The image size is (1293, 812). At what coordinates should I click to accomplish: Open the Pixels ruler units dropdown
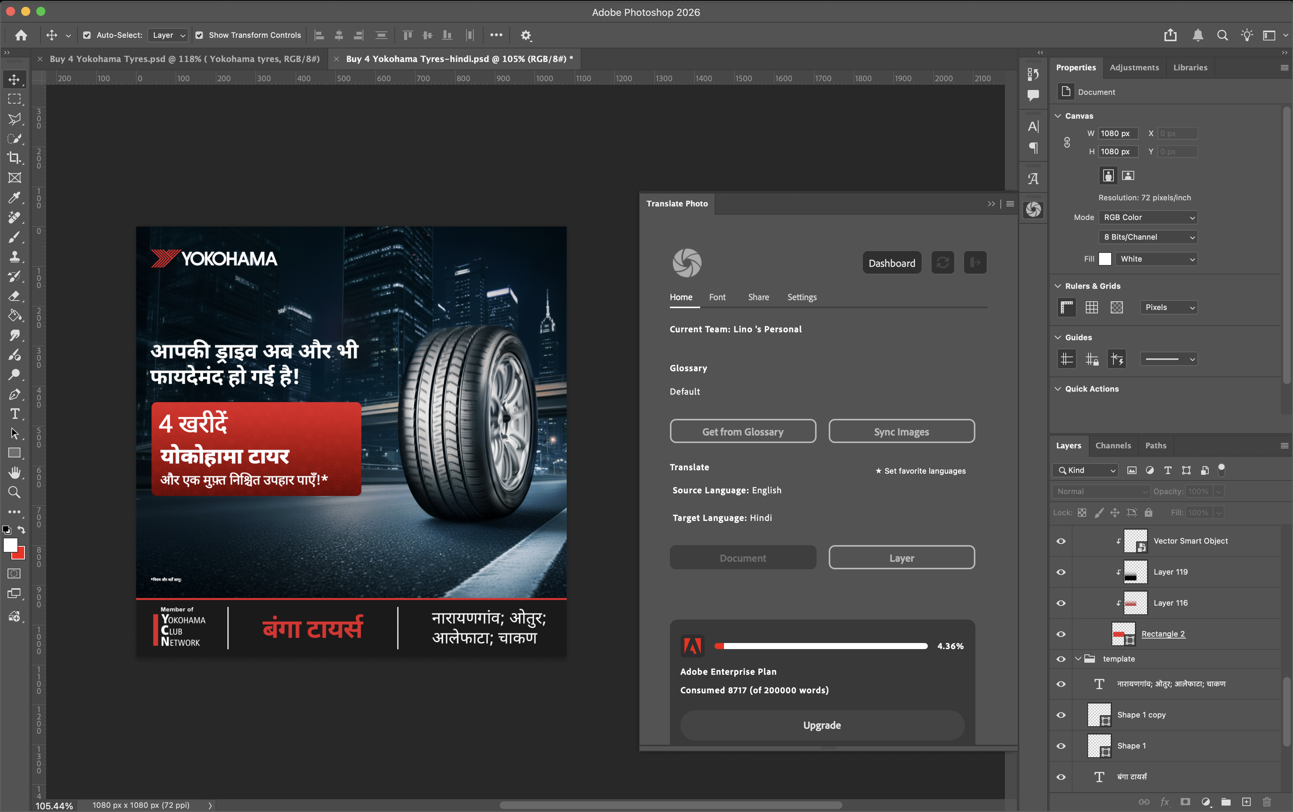point(1169,307)
